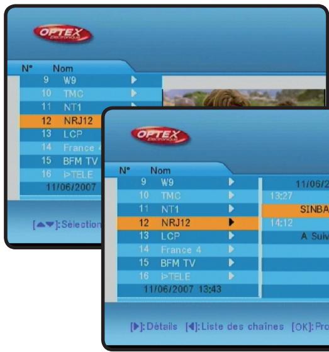The width and height of the screenshot is (329, 352).
Task: Expand TMC arrow in the back window
Action: point(134,93)
